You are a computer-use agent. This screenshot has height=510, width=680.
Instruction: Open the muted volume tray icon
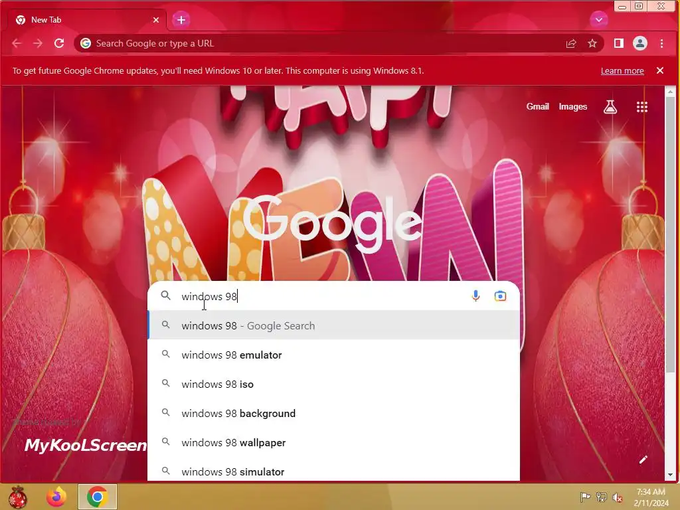[618, 497]
